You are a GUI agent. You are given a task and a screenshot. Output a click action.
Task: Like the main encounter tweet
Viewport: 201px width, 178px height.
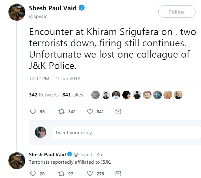[x=91, y=112]
